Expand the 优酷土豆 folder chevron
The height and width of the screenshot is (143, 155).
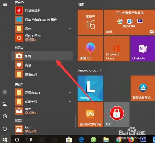point(70,102)
